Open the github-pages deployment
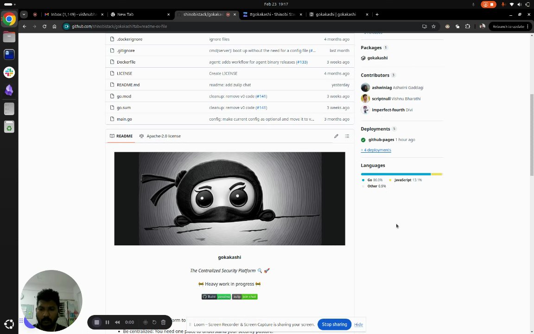This screenshot has height=334, width=534. click(381, 140)
